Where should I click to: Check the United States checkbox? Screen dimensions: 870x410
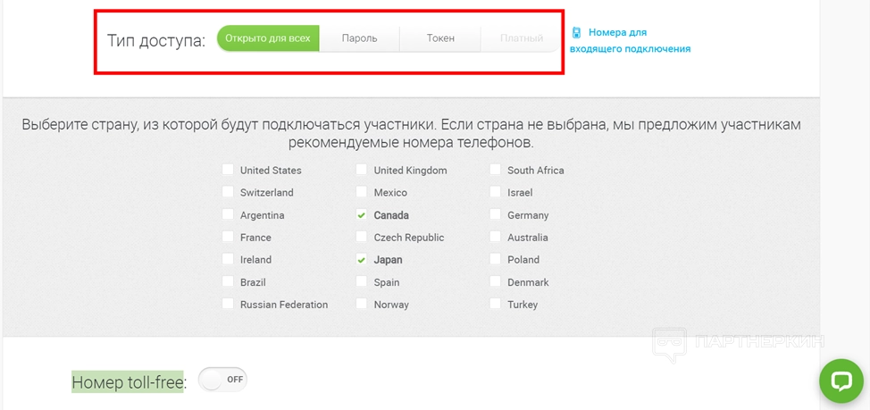coord(228,170)
